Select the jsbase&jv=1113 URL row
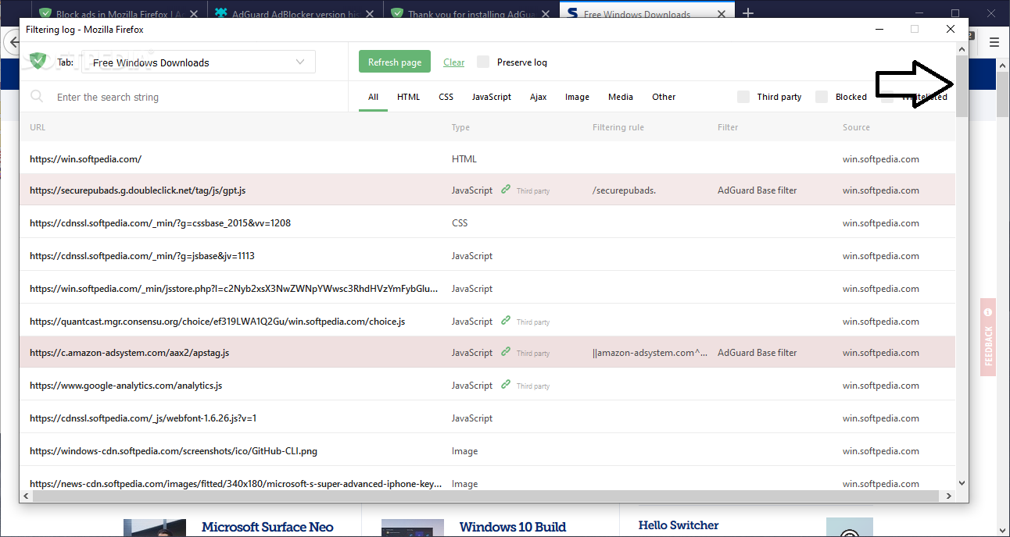Image resolution: width=1010 pixels, height=537 pixels. pos(487,255)
